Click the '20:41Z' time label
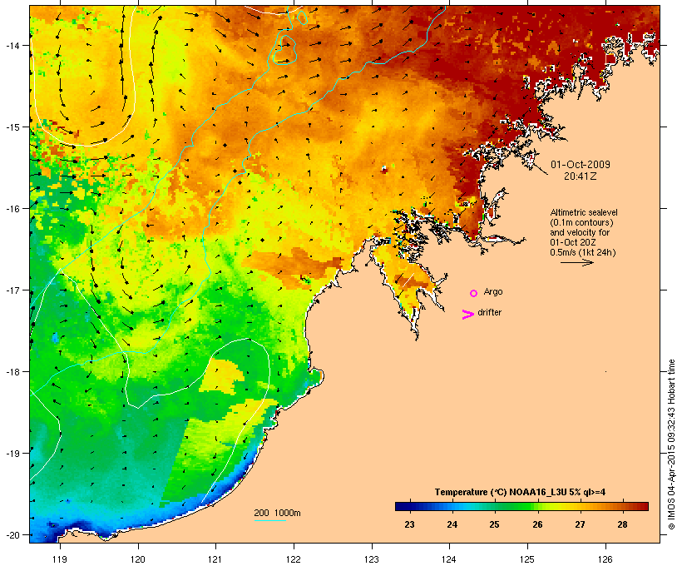 tap(581, 176)
